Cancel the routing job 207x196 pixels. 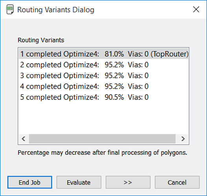pyautogui.click(x=177, y=182)
